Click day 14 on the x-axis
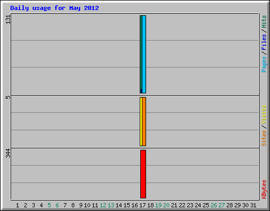The height and width of the screenshot is (211, 270). pos(119,205)
